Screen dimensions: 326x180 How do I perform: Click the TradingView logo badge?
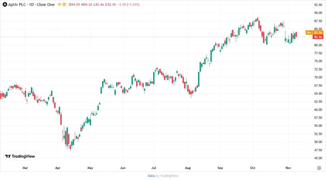click(x=20, y=157)
